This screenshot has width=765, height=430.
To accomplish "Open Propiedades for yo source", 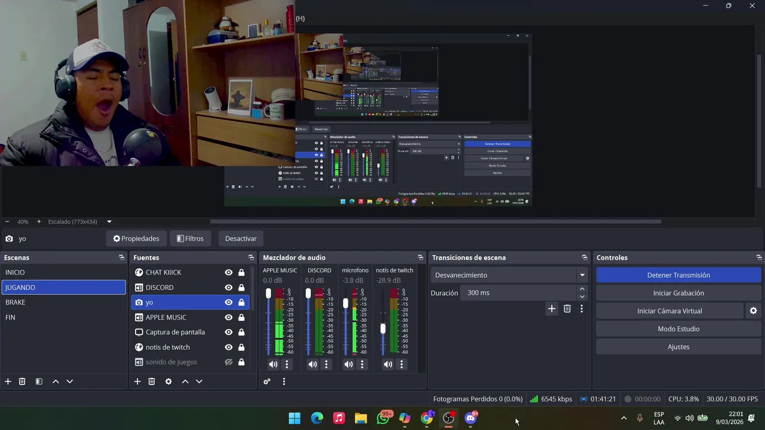I will (x=136, y=238).
